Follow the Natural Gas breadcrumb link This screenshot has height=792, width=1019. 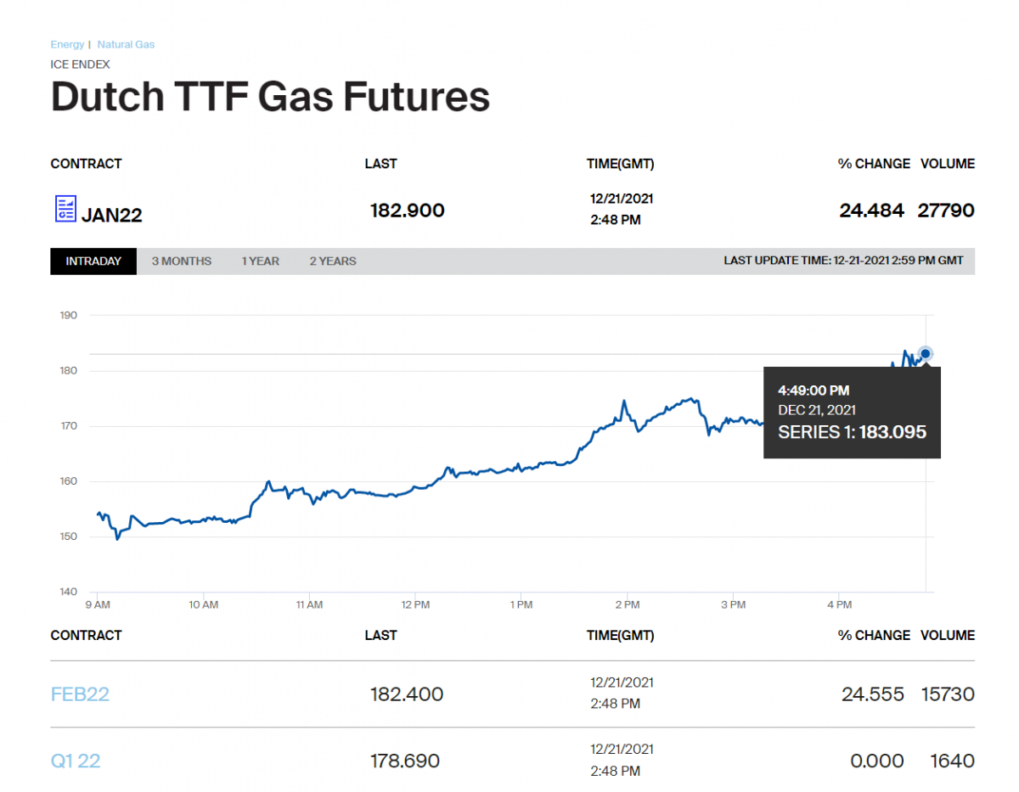pyautogui.click(x=126, y=44)
